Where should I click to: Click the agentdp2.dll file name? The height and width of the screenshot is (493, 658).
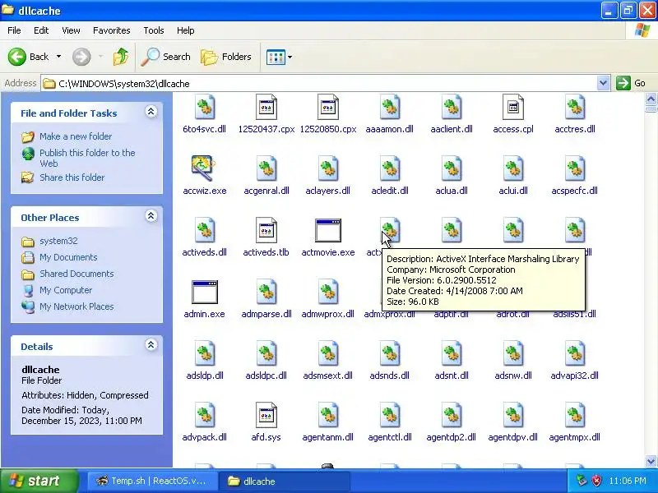pos(451,437)
